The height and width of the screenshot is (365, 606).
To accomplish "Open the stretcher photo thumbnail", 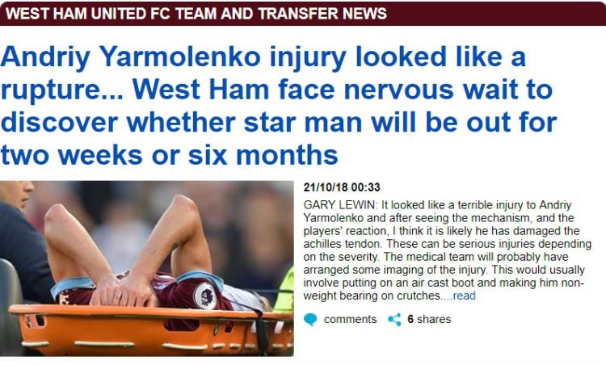I will click(x=146, y=268).
